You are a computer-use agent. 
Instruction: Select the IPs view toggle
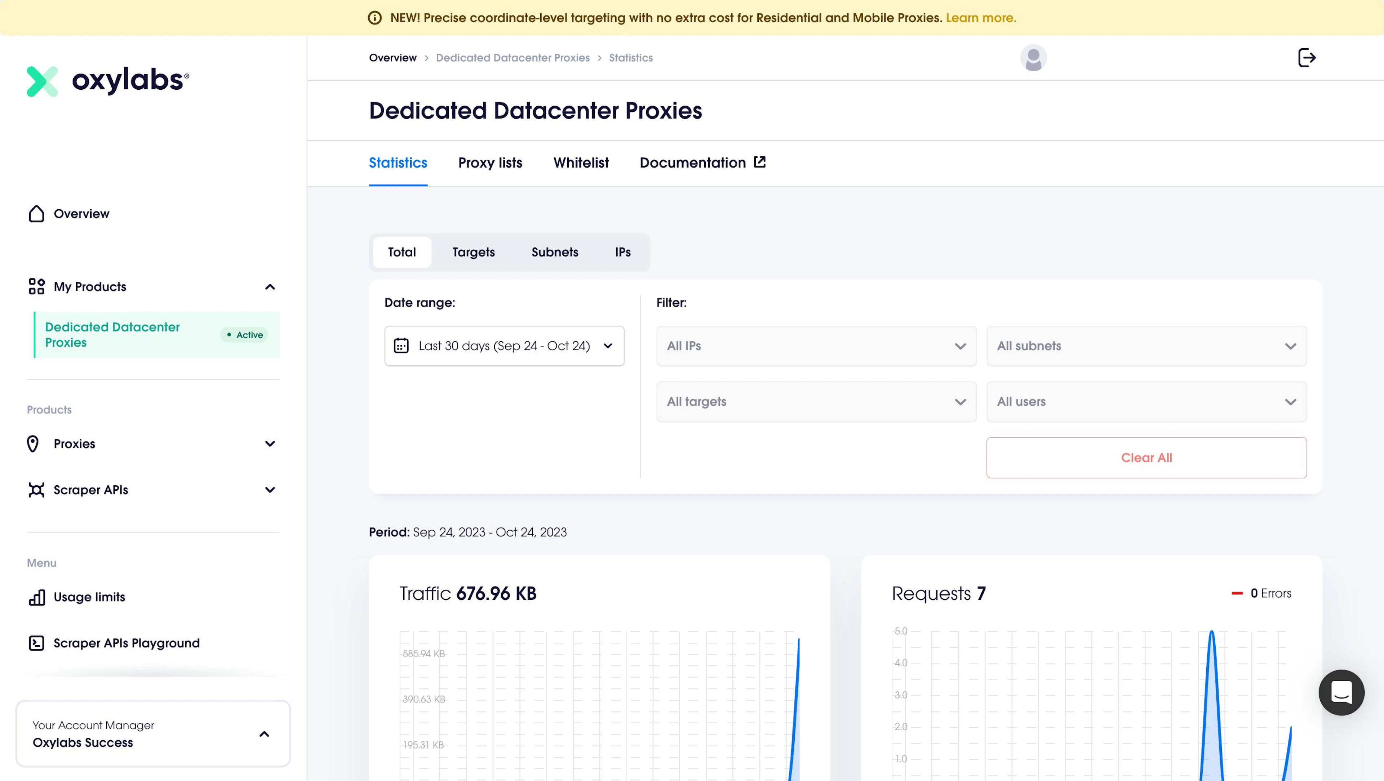623,253
